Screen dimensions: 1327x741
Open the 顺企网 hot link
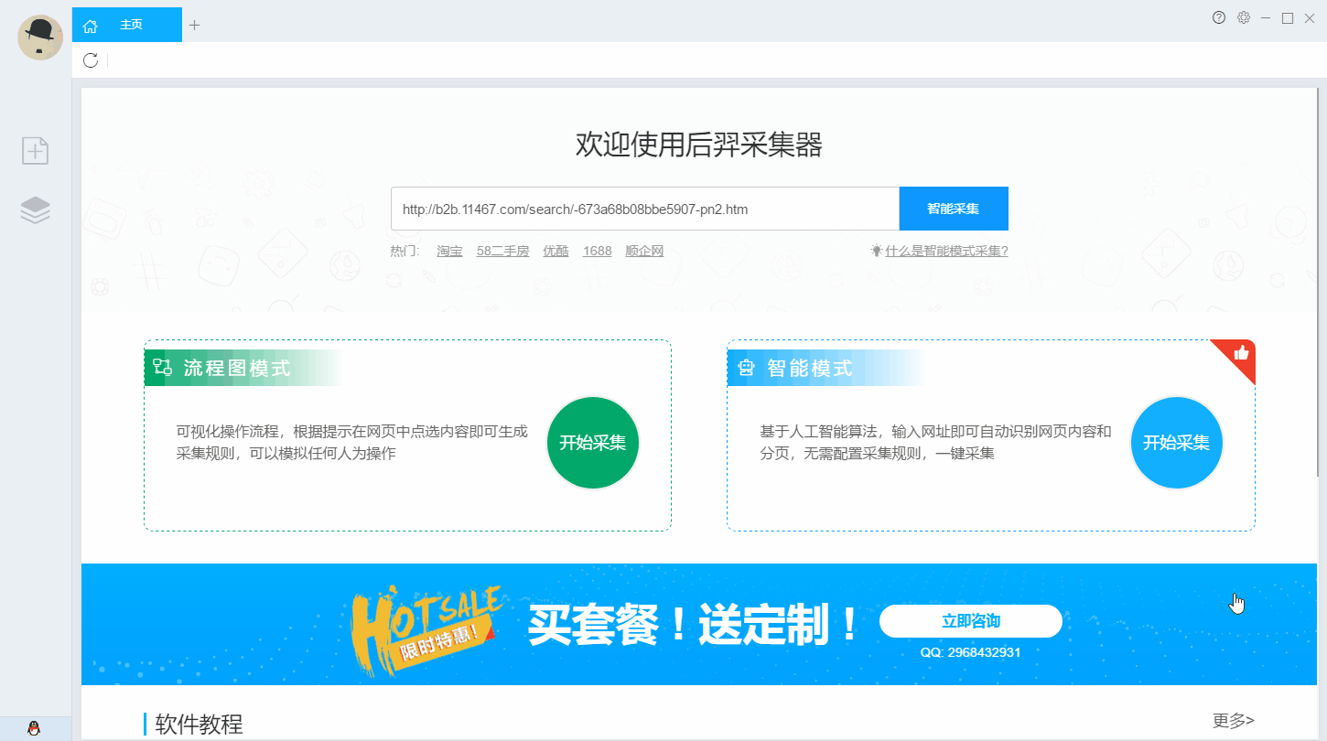(644, 251)
